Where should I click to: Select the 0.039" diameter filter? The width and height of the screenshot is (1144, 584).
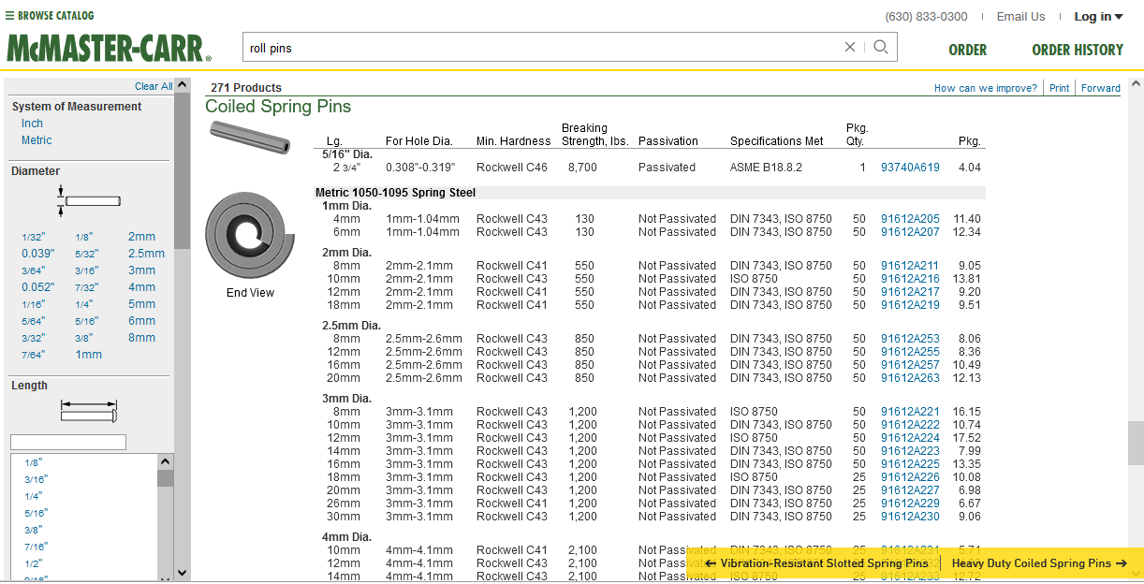[38, 254]
